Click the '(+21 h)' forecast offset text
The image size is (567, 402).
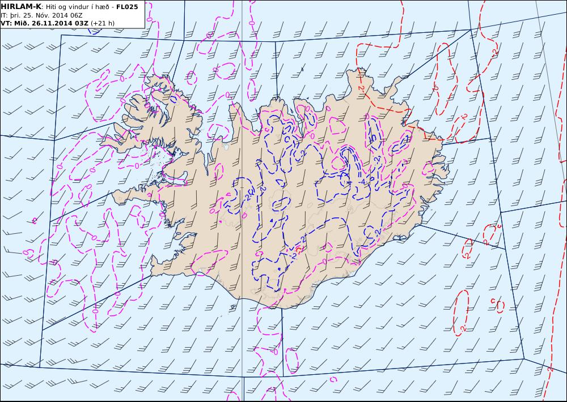[x=102, y=23]
